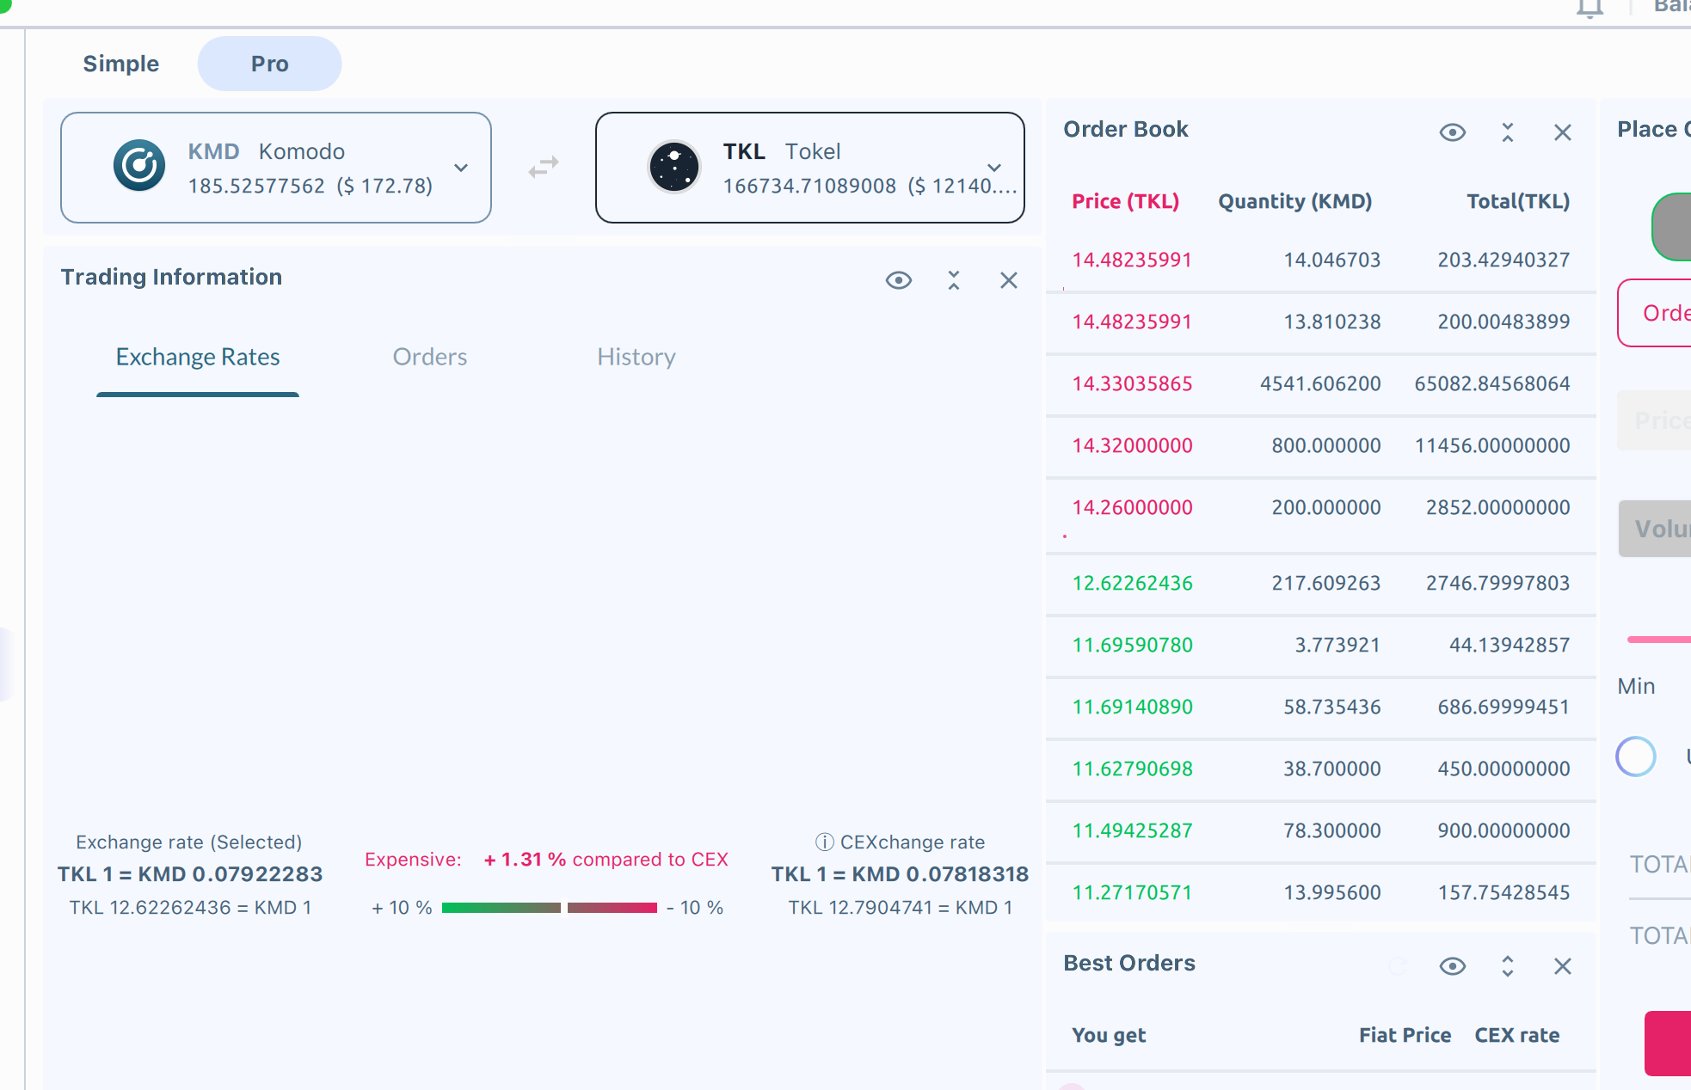Switch to the Orders tab
This screenshot has width=1691, height=1090.
(430, 357)
